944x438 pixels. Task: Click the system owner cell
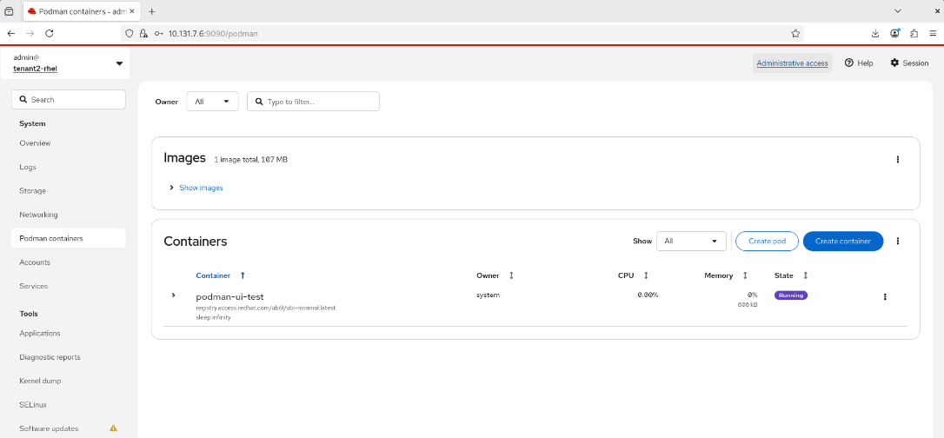tap(489, 295)
